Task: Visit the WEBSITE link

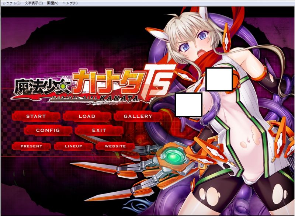Action: coord(115,146)
